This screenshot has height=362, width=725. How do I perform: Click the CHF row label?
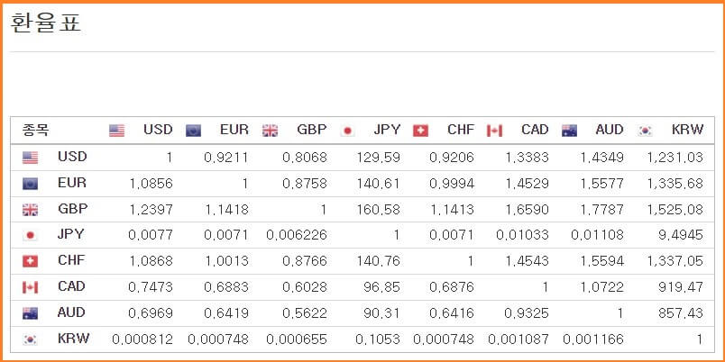coord(71,260)
